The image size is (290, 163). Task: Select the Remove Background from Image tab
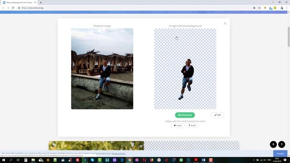point(19,3)
